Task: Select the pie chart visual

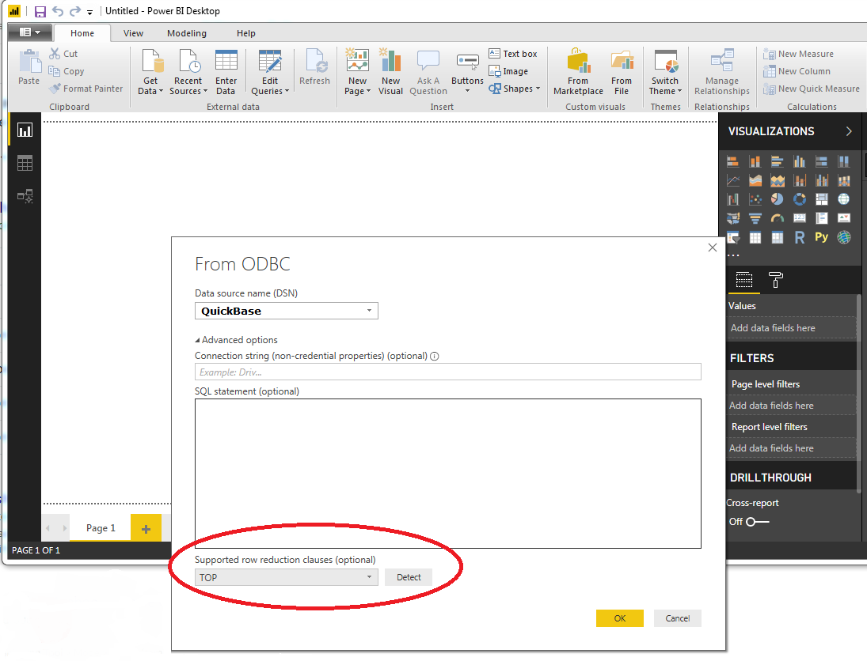Action: 777,198
